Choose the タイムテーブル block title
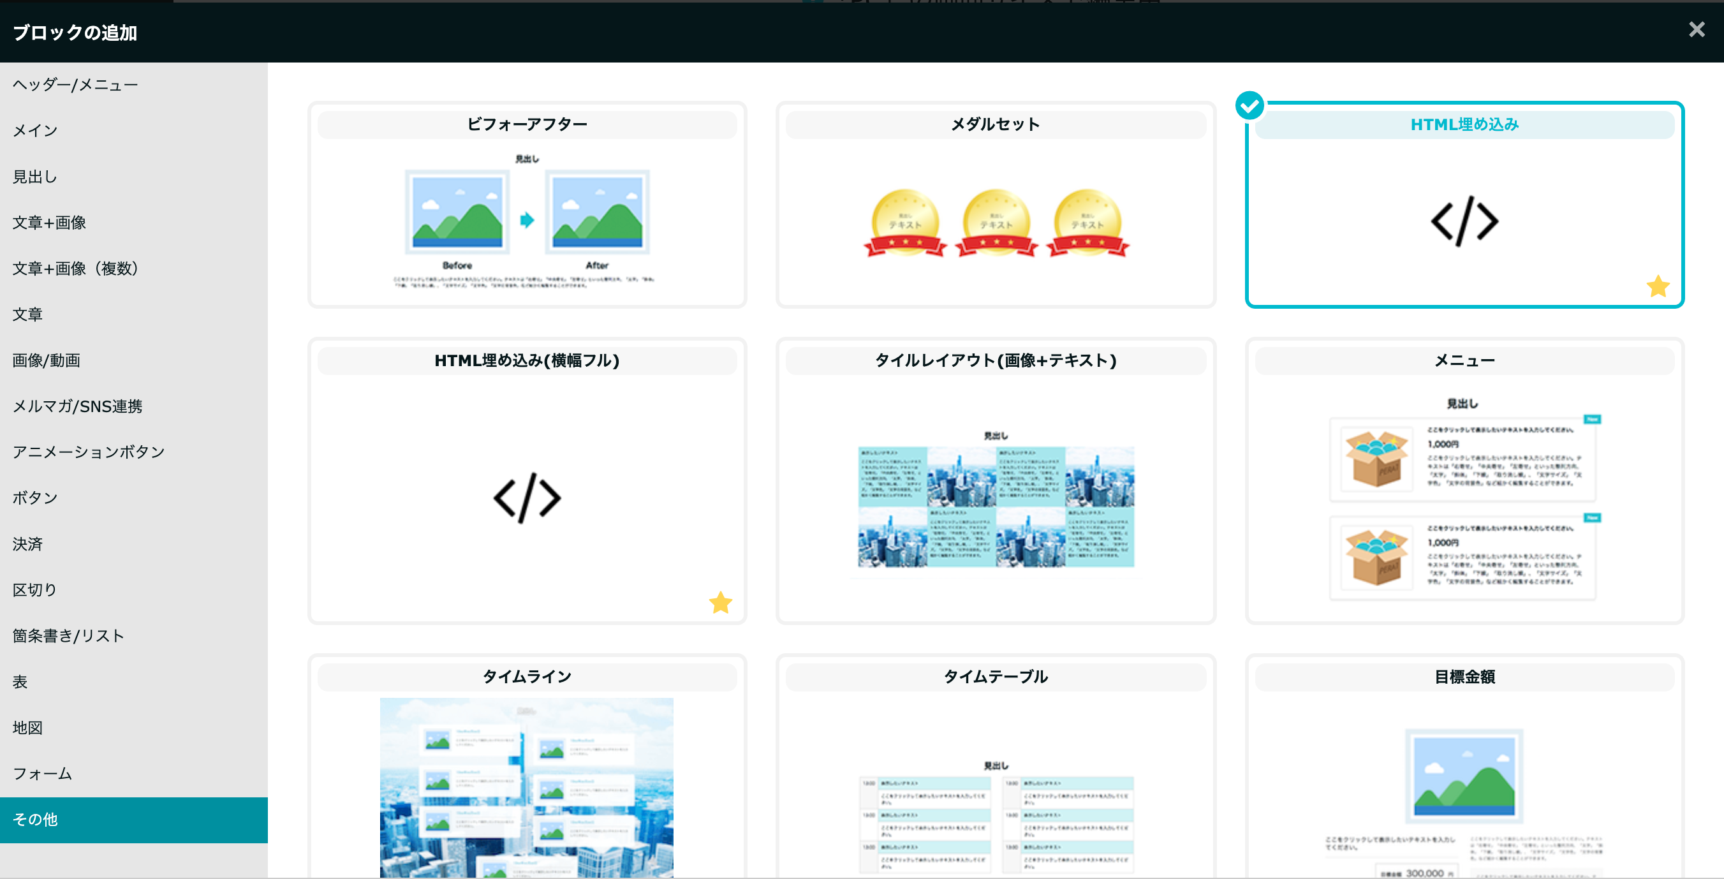Viewport: 1724px width, 879px height. (x=995, y=677)
